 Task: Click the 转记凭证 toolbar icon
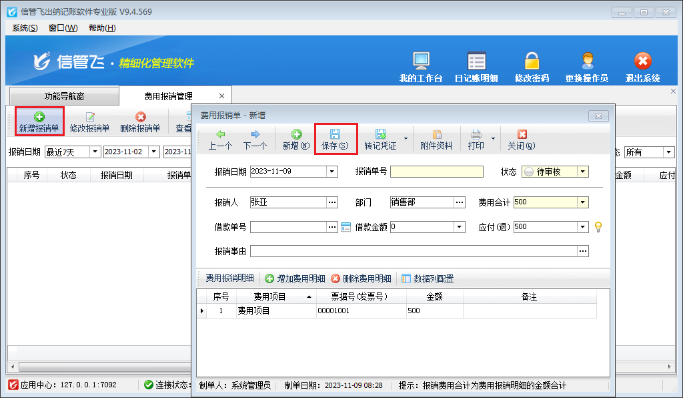click(x=380, y=134)
